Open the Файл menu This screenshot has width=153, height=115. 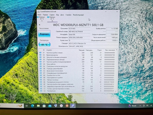39,15
